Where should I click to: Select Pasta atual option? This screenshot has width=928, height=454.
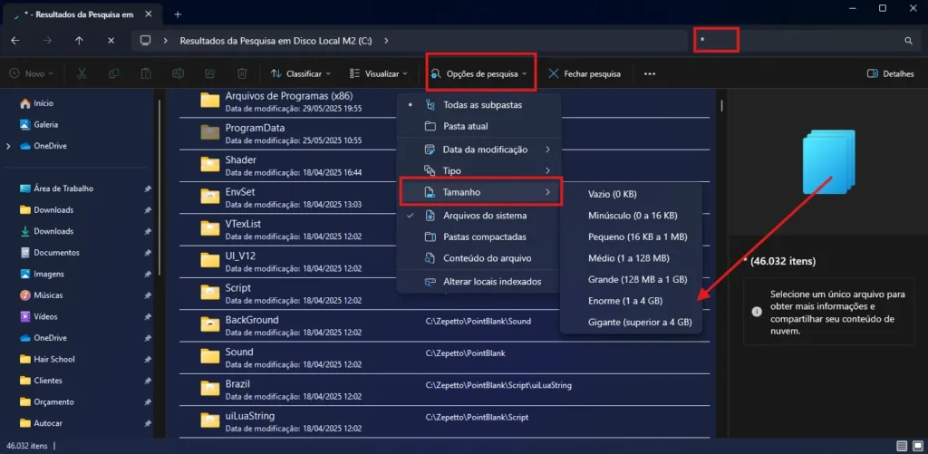point(478,127)
